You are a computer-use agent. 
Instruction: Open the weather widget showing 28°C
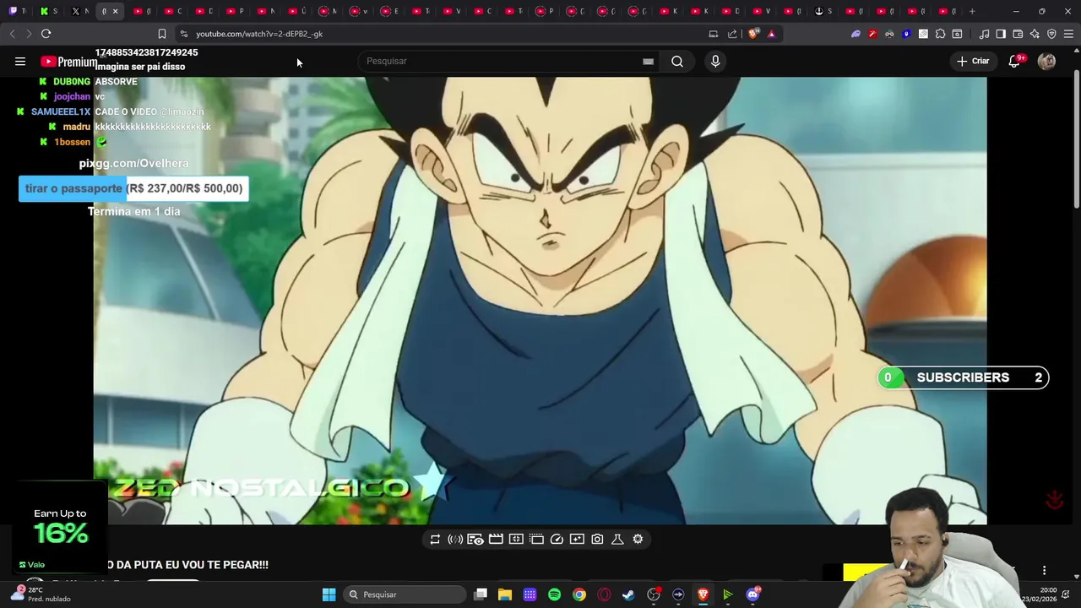pyautogui.click(x=40, y=594)
